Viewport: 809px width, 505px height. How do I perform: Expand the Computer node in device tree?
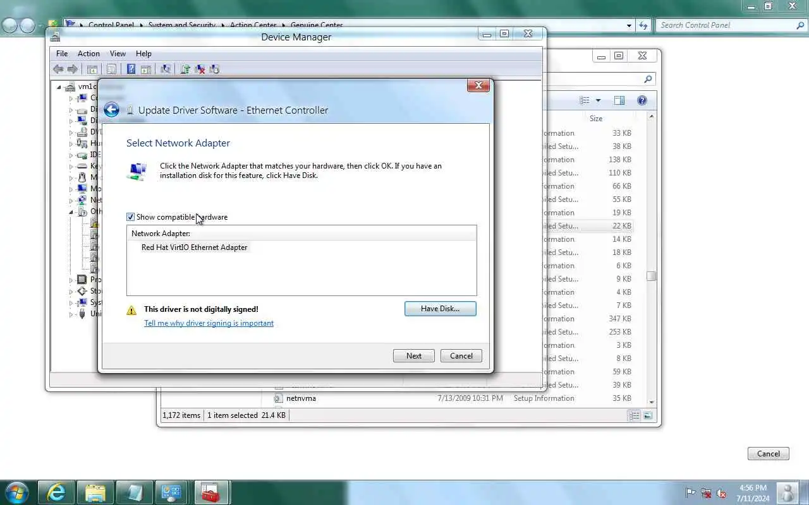[x=71, y=98]
